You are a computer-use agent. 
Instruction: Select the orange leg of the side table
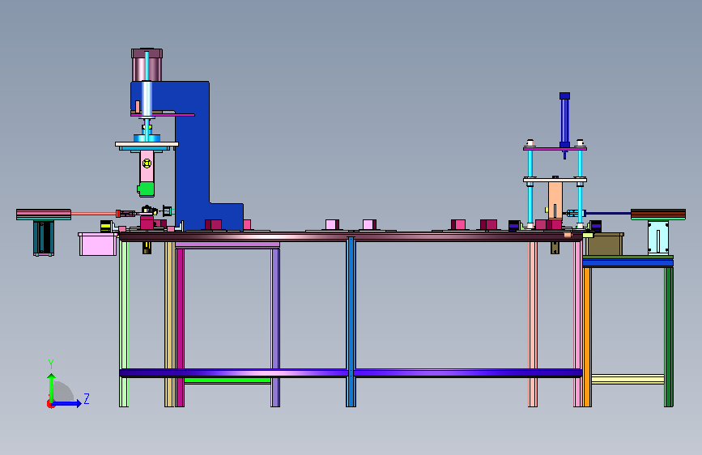[587, 337]
